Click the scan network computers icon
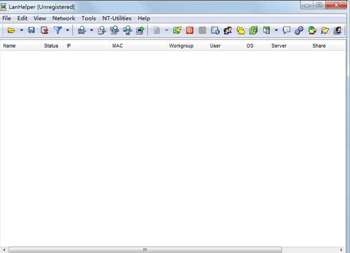The width and height of the screenshot is (350, 253). pos(82,30)
